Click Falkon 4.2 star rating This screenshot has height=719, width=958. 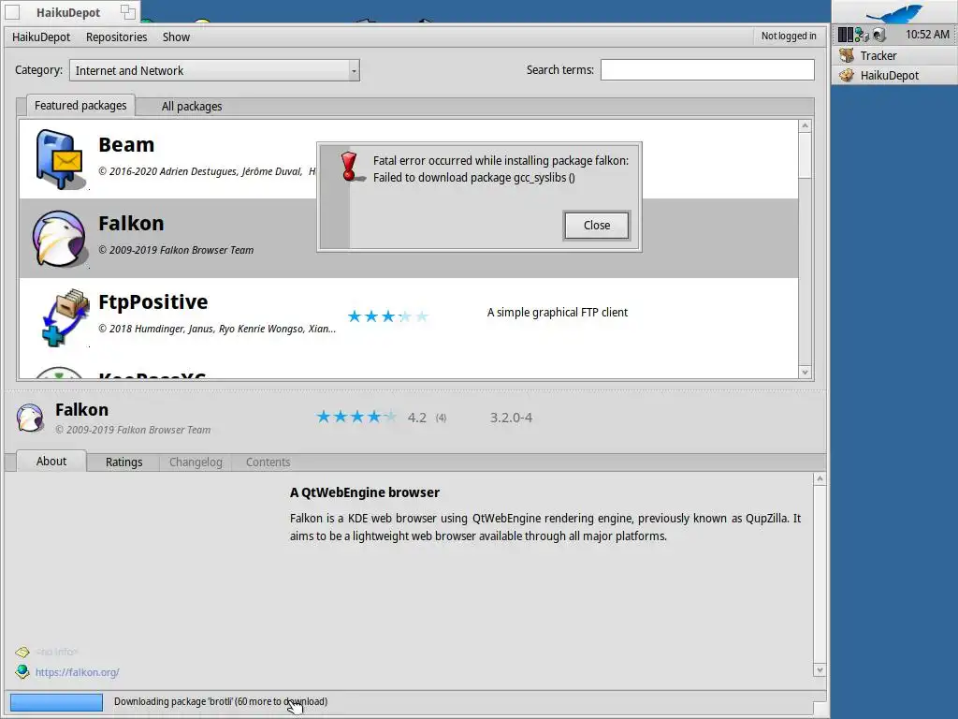(x=356, y=417)
